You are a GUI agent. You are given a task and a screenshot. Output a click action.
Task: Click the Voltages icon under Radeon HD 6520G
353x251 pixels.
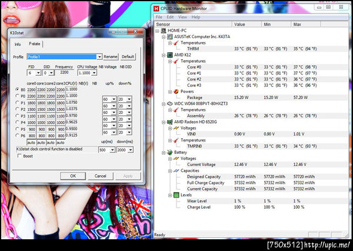(x=176, y=128)
